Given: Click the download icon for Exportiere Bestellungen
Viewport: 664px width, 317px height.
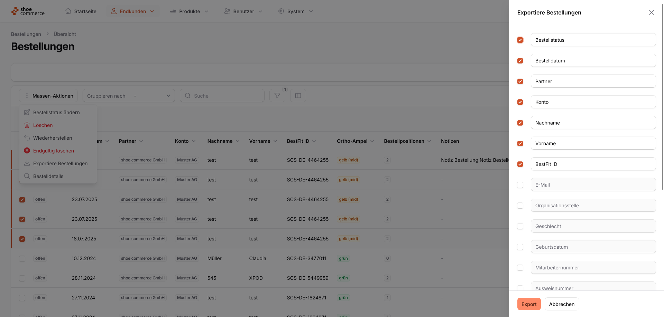Looking at the screenshot, I should coord(27,164).
